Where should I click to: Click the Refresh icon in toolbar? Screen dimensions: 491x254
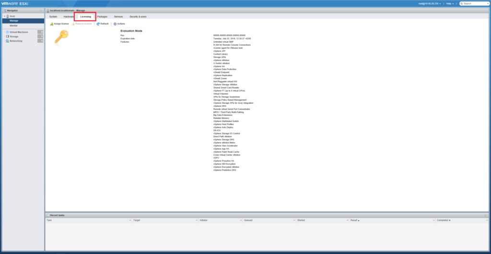(x=98, y=23)
